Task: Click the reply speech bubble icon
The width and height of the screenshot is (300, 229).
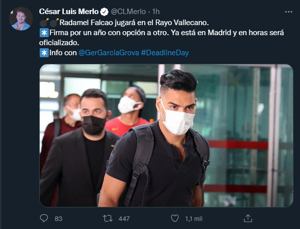Action: click(44, 218)
